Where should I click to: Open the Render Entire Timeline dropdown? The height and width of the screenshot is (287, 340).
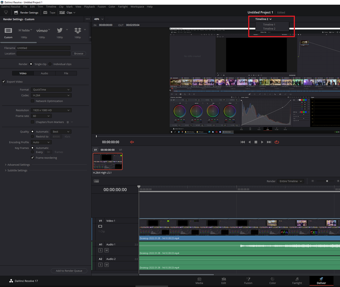click(291, 181)
